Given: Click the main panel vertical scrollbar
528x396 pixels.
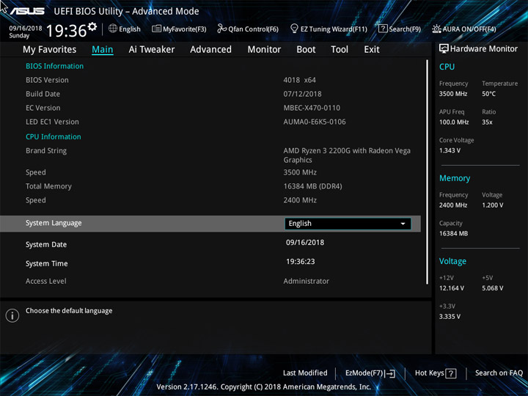Looking at the screenshot, I should pos(428,172).
